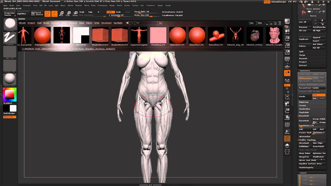The image size is (331, 186).
Task: Activate Draw mode button
Action: click(x=54, y=14)
